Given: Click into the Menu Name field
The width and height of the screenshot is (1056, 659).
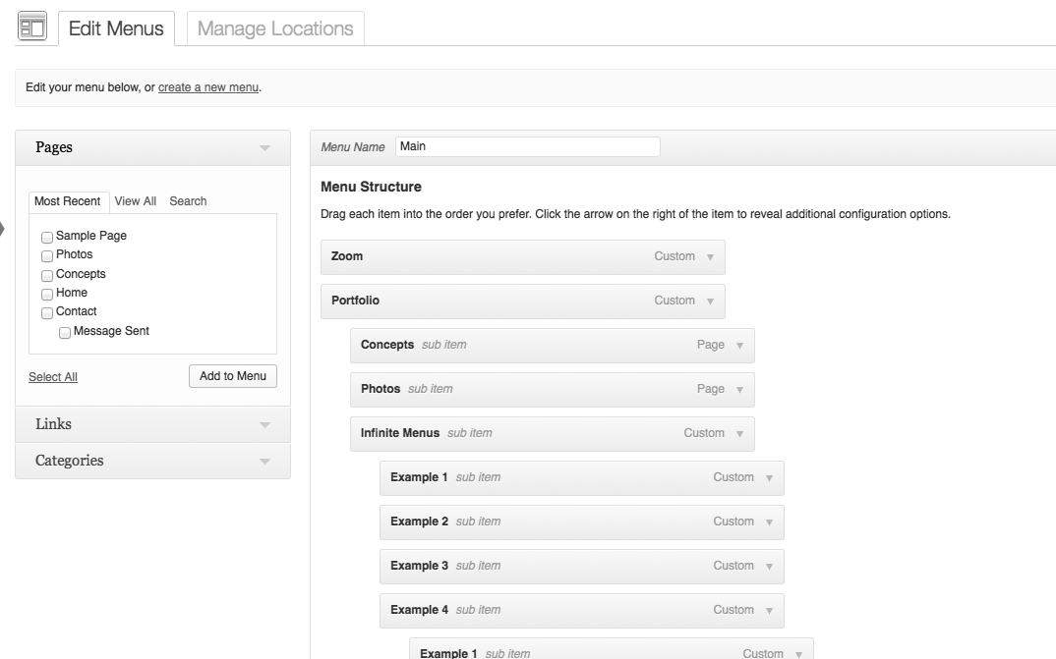Looking at the screenshot, I should [527, 146].
